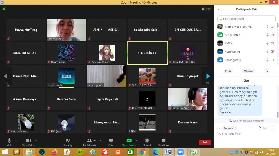The height and width of the screenshot is (156, 279).
Task: Open the Everyone recipient dropdown
Action: [230, 128]
